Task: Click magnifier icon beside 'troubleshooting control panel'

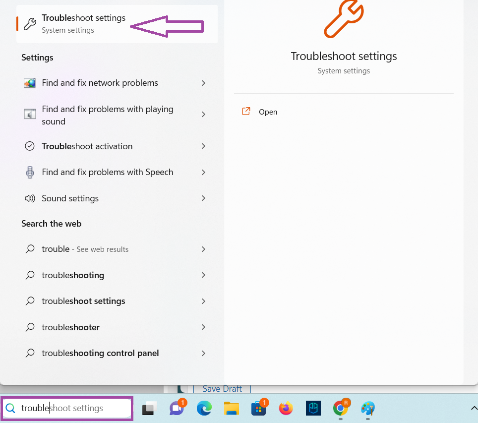Action: [x=30, y=353]
